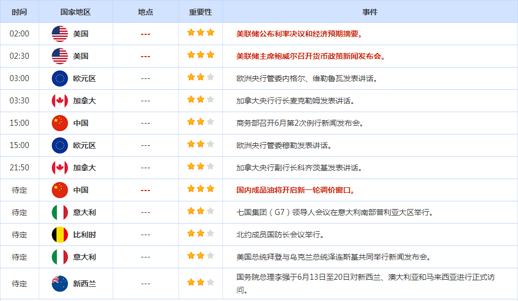Select the 时间 column header
The width and height of the screenshot is (518, 301).
click(x=19, y=11)
